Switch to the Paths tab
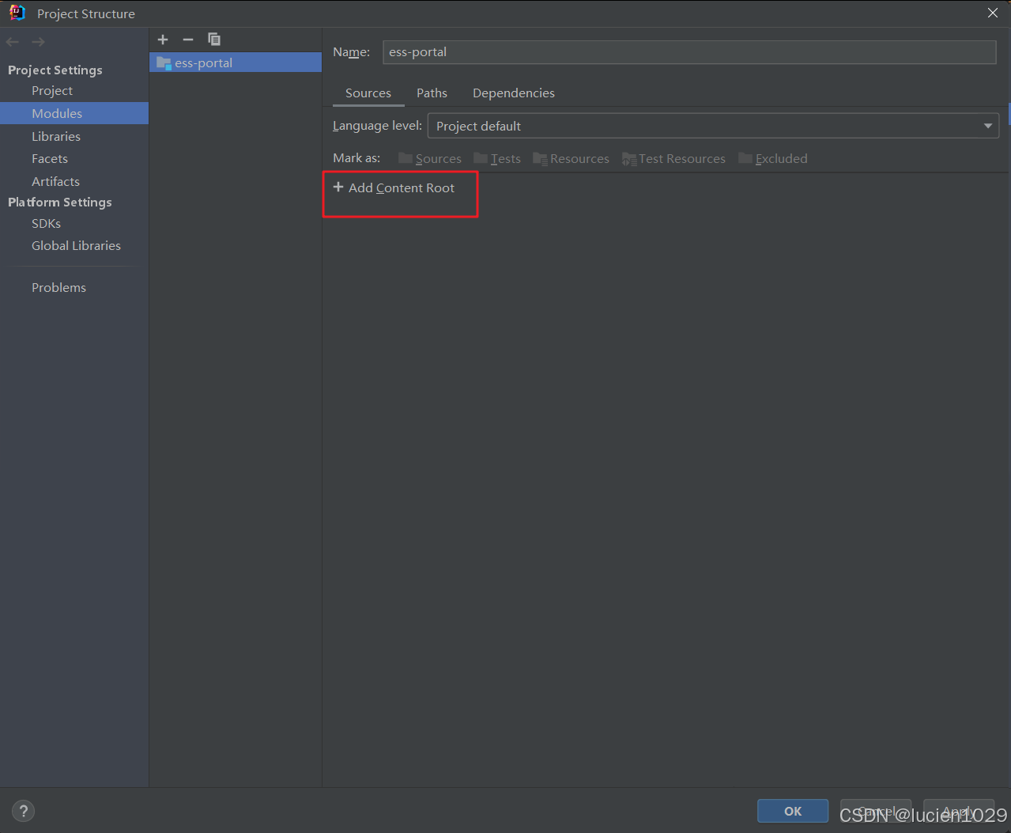 (432, 93)
